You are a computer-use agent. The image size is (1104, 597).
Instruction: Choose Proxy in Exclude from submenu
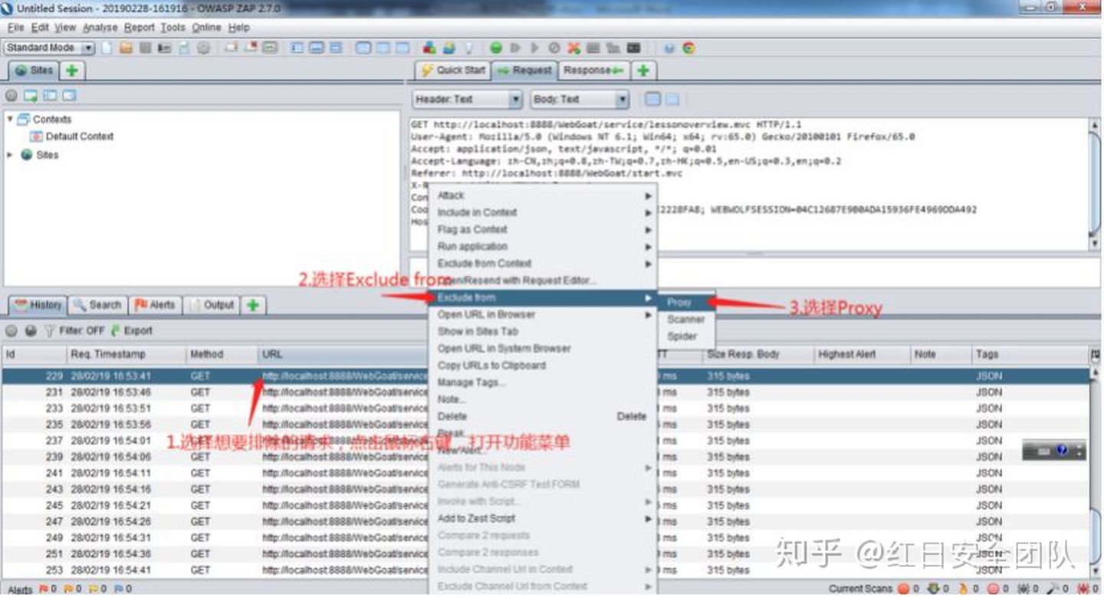click(686, 302)
